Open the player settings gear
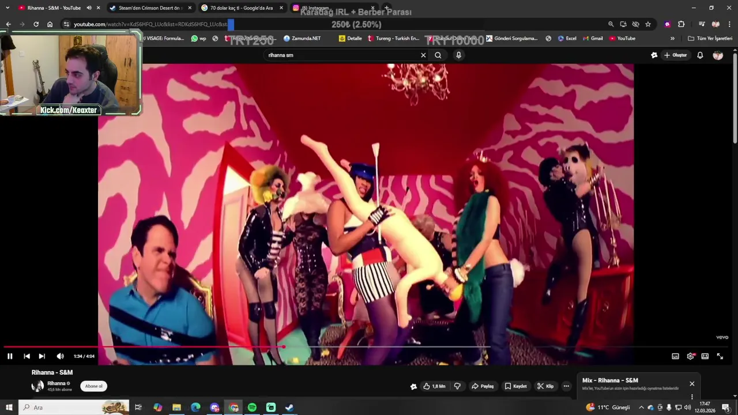 pyautogui.click(x=690, y=356)
